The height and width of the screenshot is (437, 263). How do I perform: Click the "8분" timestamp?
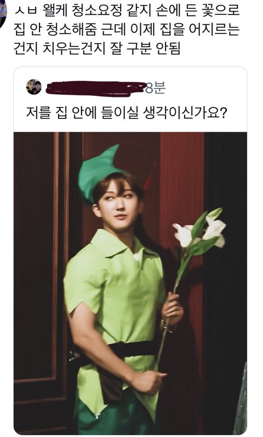(156, 88)
